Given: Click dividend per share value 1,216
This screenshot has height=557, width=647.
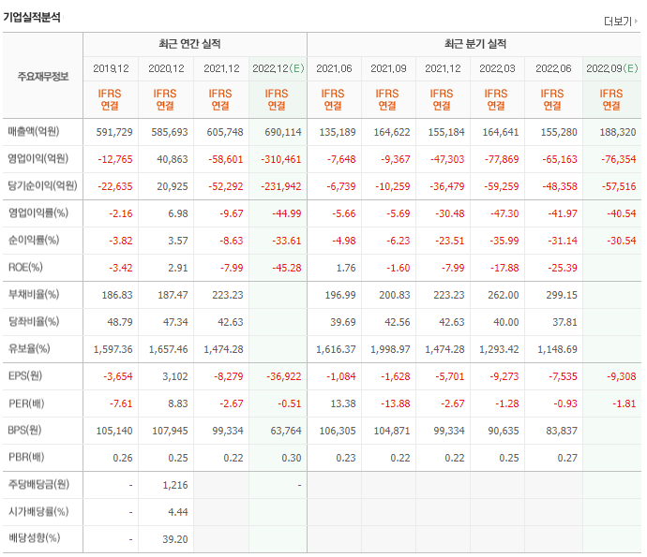Looking at the screenshot, I should [x=175, y=485].
